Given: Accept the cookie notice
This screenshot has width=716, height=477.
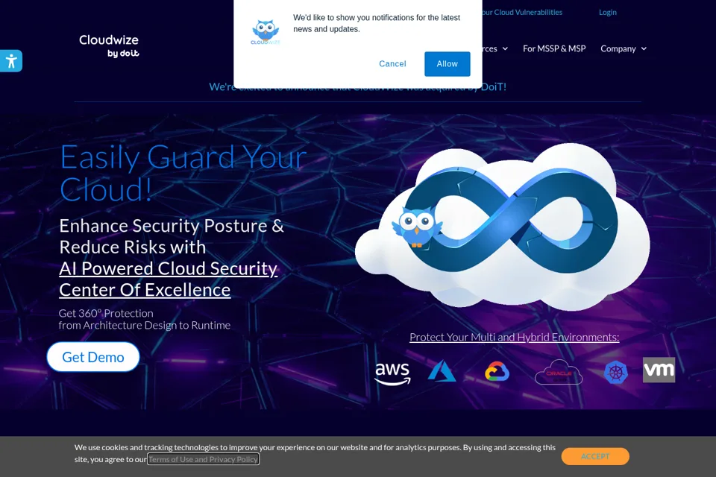Looking at the screenshot, I should [595, 456].
